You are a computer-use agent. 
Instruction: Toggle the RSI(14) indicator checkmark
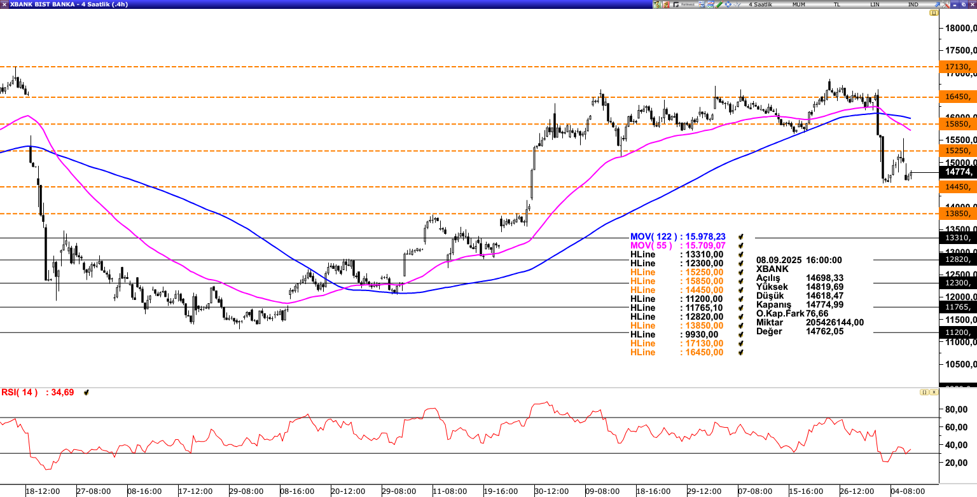86,393
